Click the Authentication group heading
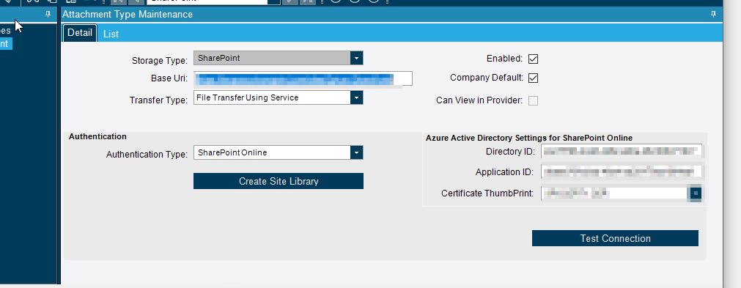This screenshot has width=741, height=288. point(97,136)
